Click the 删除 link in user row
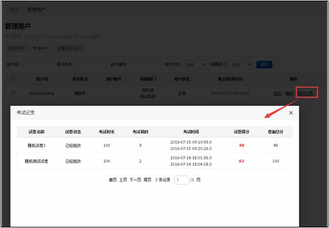The width and height of the screenshot is (329, 228). pos(289,94)
